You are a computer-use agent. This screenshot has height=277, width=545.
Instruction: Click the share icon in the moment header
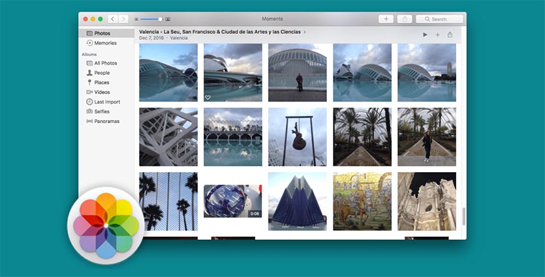pos(450,35)
